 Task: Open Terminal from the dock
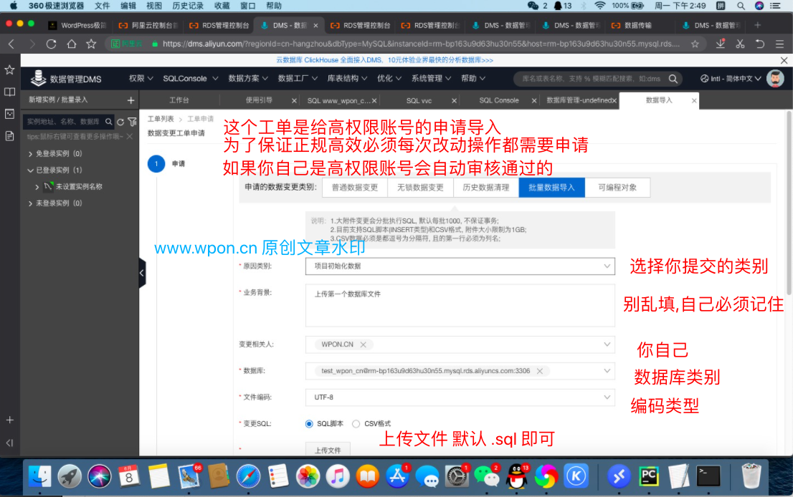(708, 476)
